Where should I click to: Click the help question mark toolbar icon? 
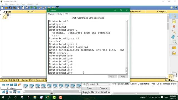click(x=176, y=7)
